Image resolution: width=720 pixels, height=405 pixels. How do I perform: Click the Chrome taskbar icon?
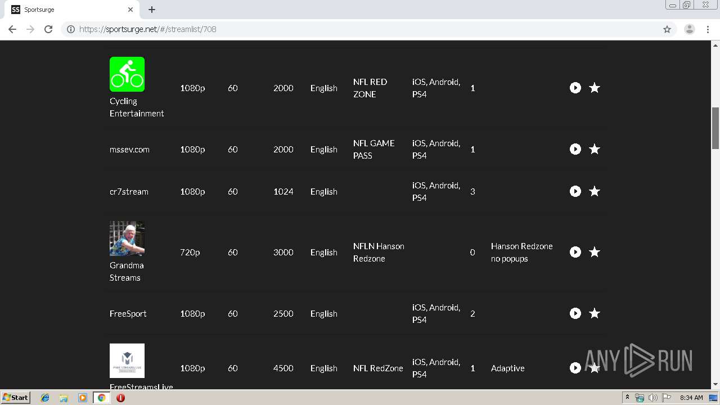pyautogui.click(x=101, y=398)
